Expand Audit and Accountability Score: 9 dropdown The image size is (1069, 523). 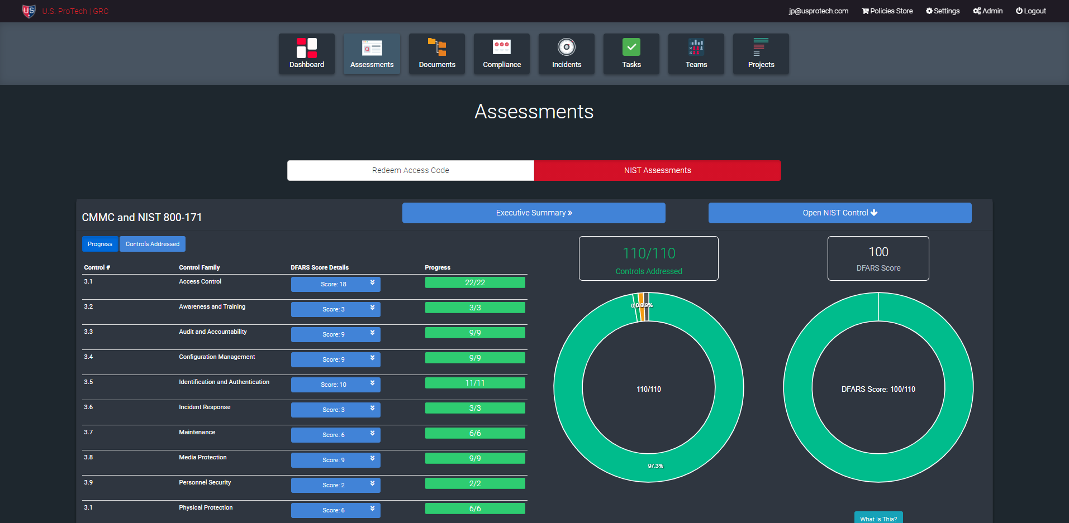(336, 334)
